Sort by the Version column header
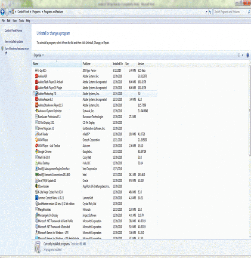251x258 pixels. tap(147, 64)
